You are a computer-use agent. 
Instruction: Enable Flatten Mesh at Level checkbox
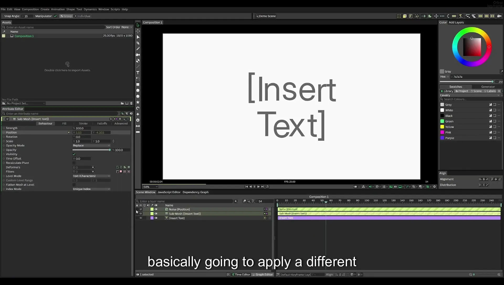[x=74, y=185]
